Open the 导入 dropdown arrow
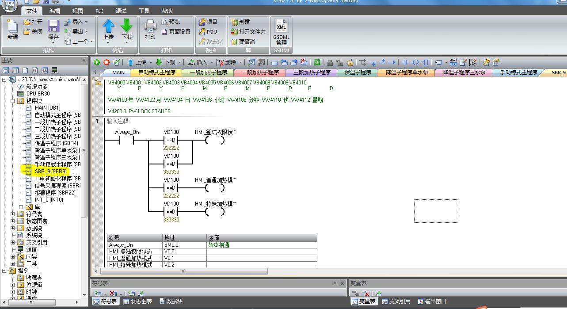Screen dimensions: 567x309 [x=87, y=22]
